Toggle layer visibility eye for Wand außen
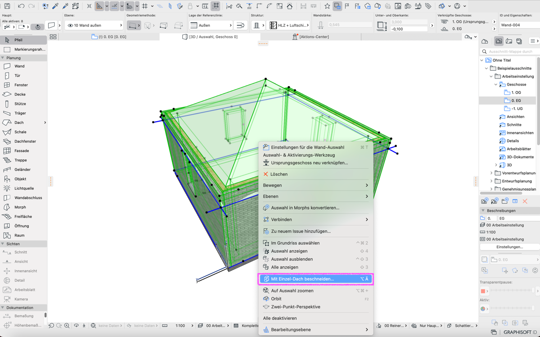This screenshot has width=540, height=337. click(x=70, y=25)
